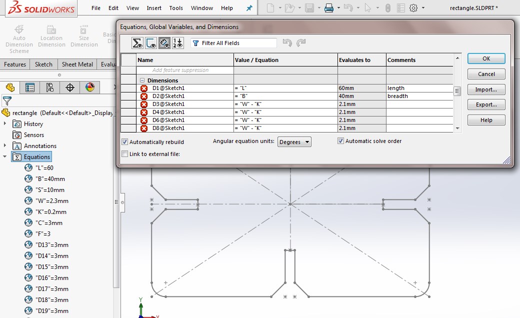Click the table scroll up arrow
The image size is (520, 318).
[457, 58]
